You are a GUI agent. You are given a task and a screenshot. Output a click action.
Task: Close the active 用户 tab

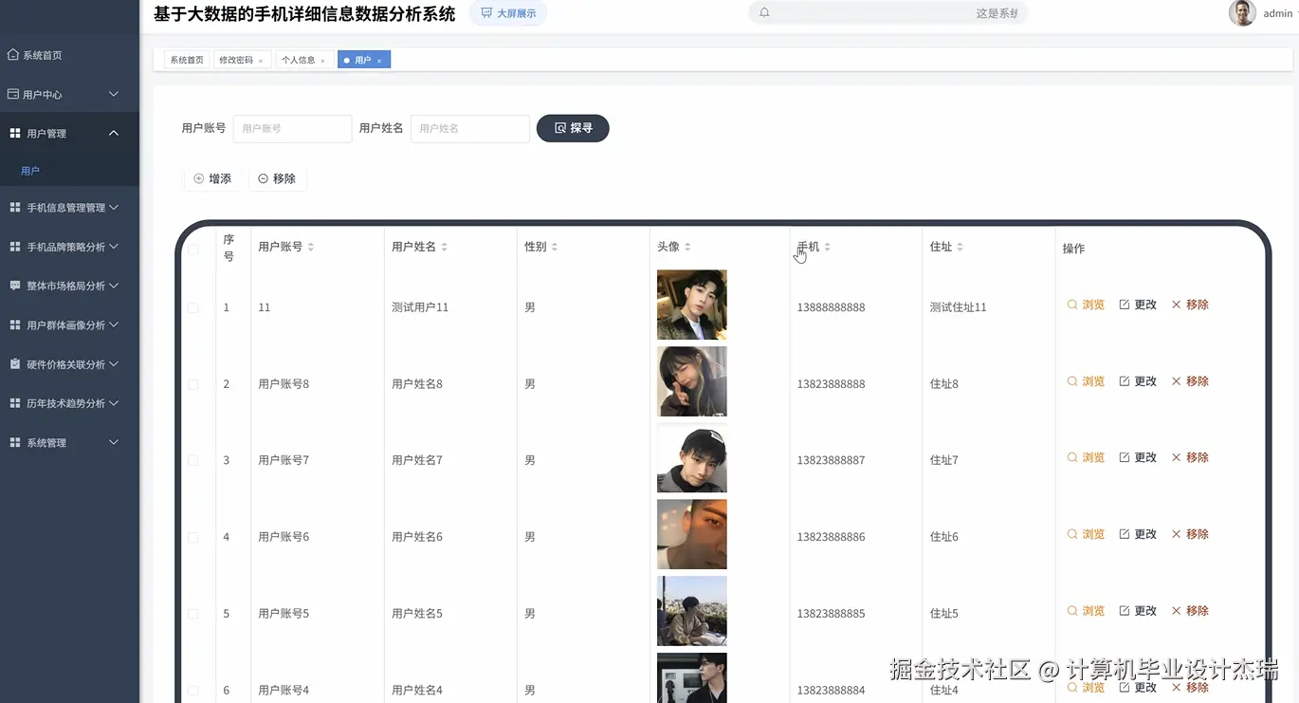click(379, 61)
